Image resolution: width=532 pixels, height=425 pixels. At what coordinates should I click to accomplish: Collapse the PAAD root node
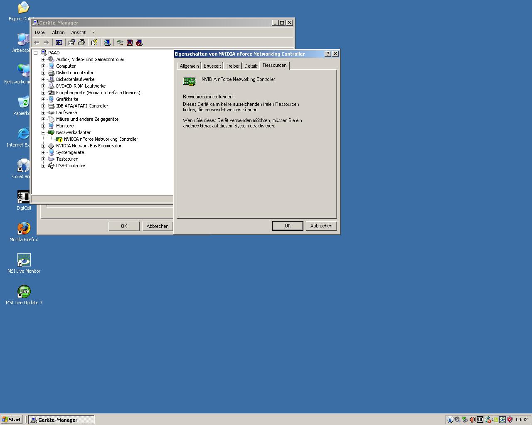[36, 53]
